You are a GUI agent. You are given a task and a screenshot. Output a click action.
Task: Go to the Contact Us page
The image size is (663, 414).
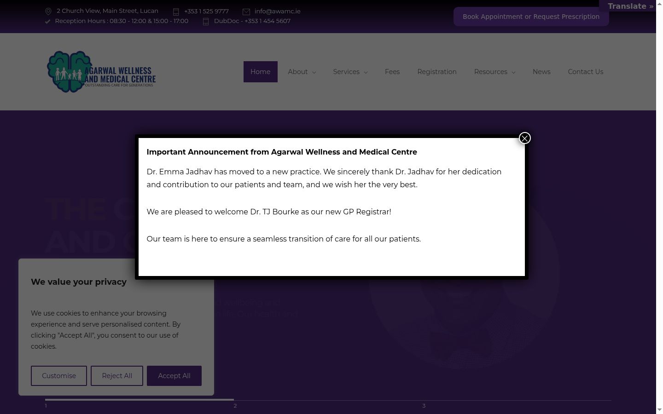click(585, 72)
